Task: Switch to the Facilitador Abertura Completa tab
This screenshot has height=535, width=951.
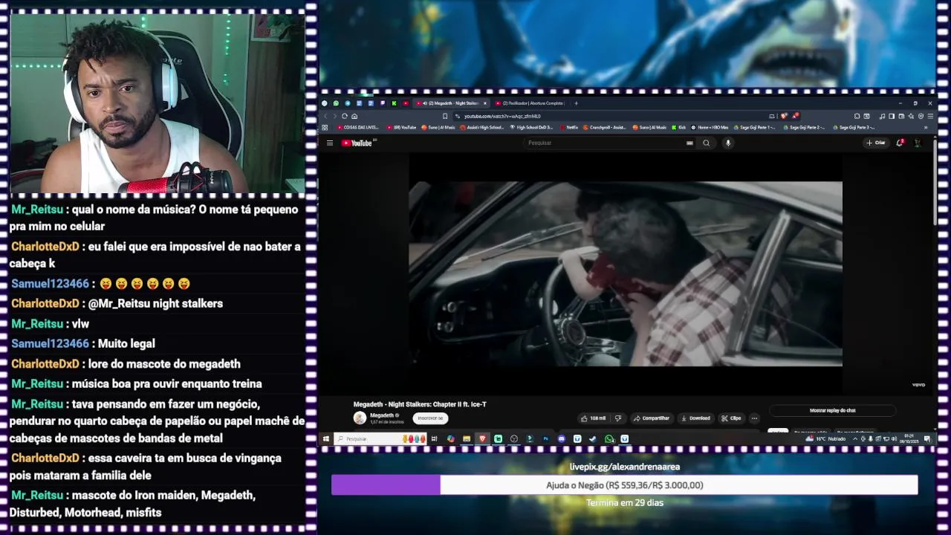Action: point(530,103)
